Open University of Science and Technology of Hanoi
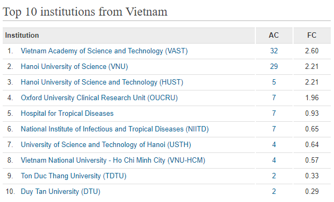Viewport: 334px width, 202px height. point(106,145)
